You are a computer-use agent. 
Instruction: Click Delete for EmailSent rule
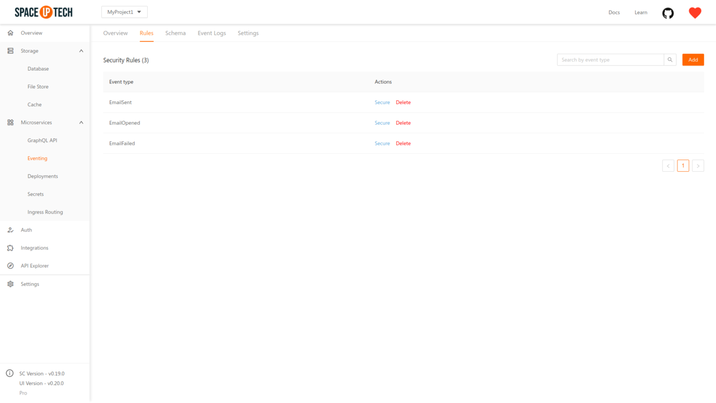(x=403, y=102)
